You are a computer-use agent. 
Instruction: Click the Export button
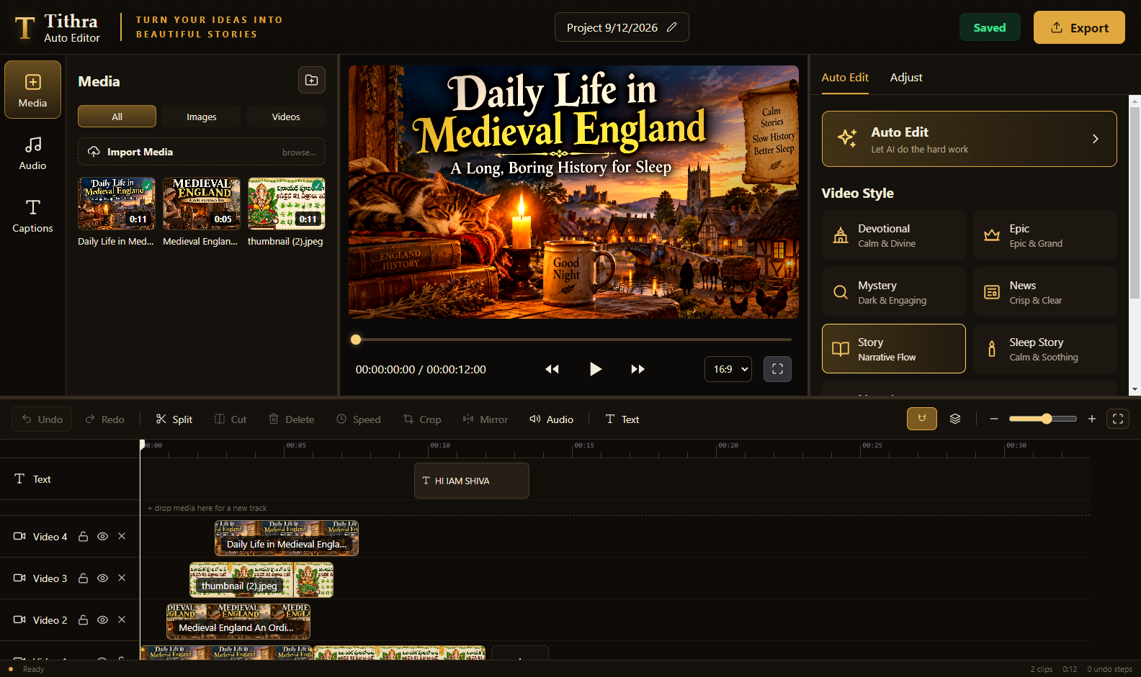pyautogui.click(x=1079, y=27)
